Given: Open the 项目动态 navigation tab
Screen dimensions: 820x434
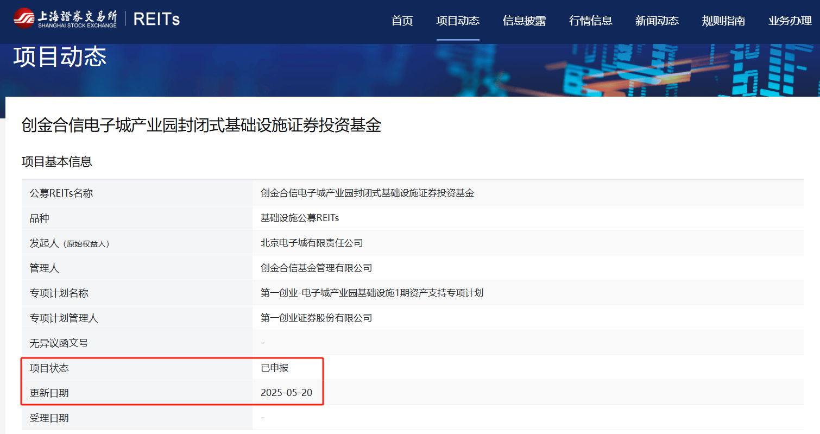Looking at the screenshot, I should pyautogui.click(x=458, y=21).
